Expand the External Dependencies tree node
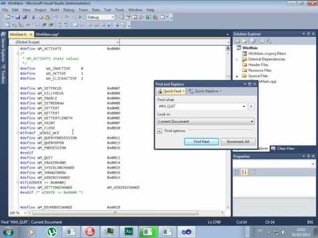Screen dimensions: 318x238 (x=237, y=59)
